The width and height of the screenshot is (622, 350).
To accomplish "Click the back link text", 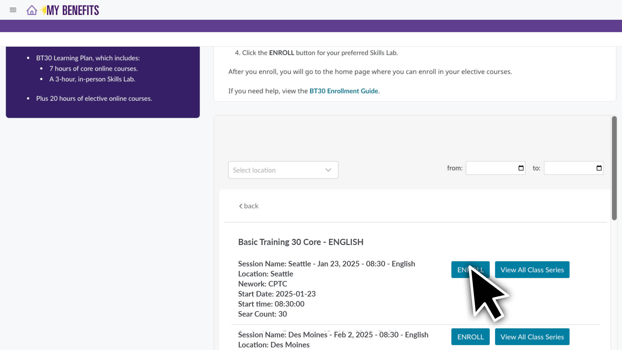I will pyautogui.click(x=251, y=206).
